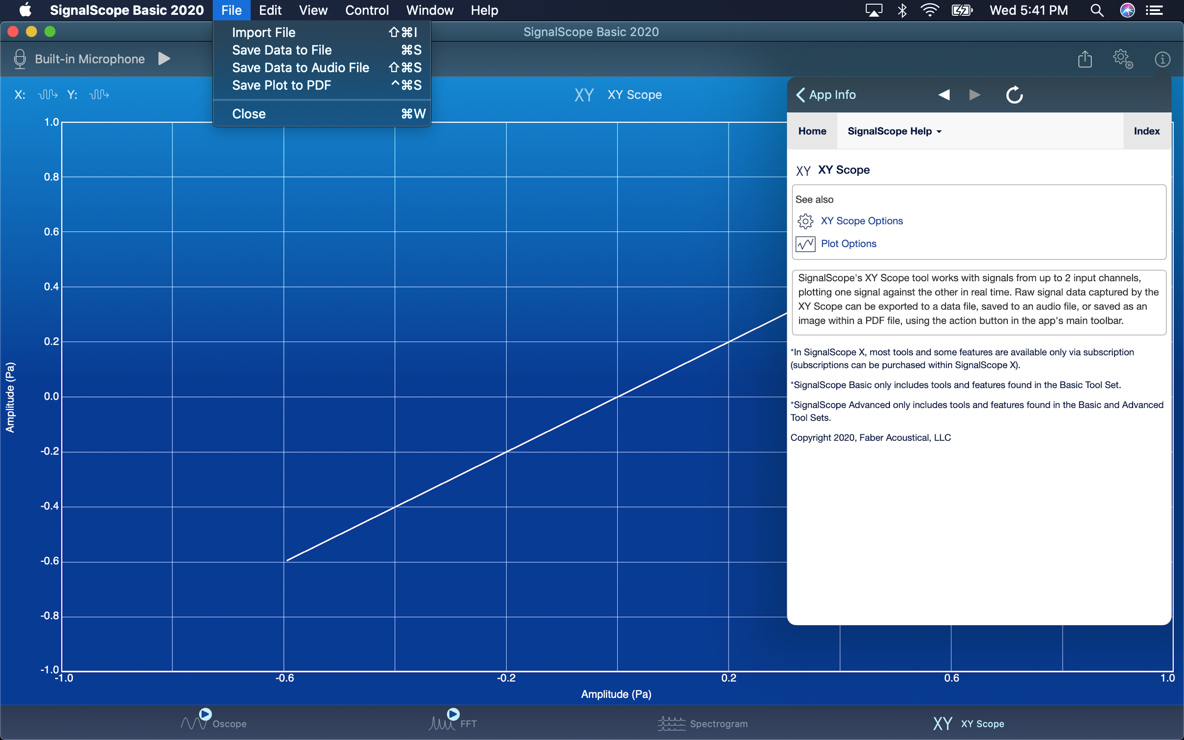Open the View menu

click(x=313, y=10)
